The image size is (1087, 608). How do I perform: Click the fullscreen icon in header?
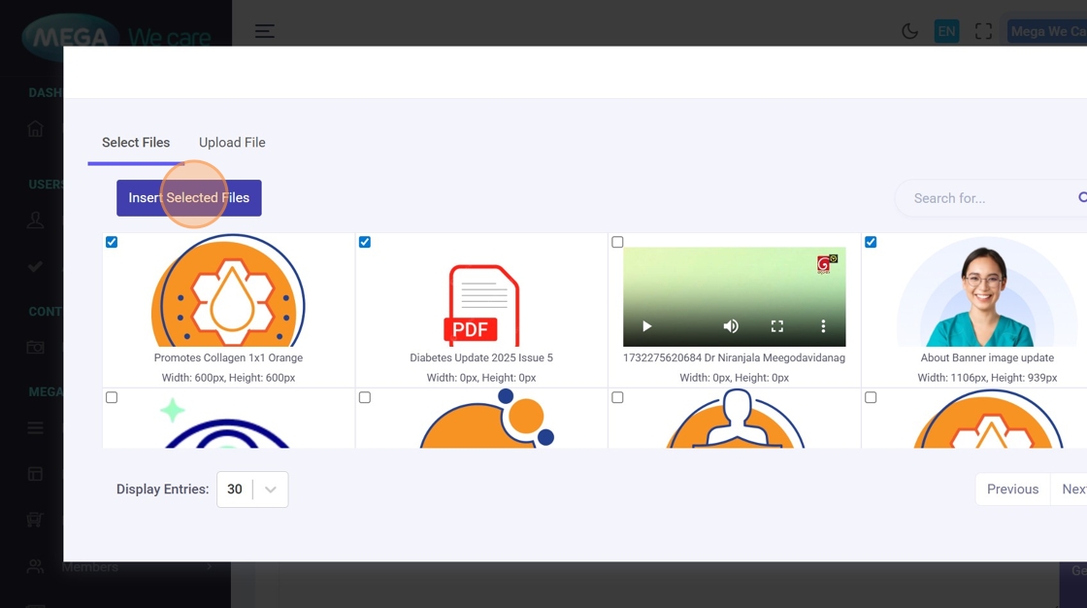pos(983,31)
